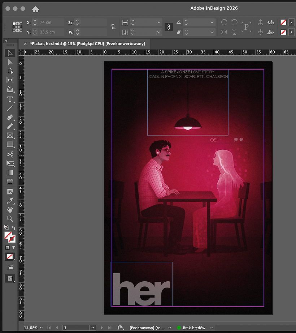The height and width of the screenshot is (333, 296).
Task: Select the Type tool
Action: click(x=10, y=99)
